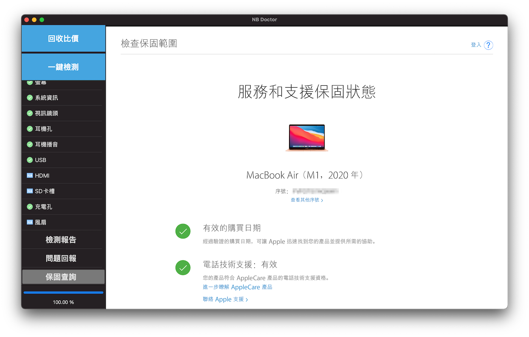Click the MacBook Air product image
The width and height of the screenshot is (529, 337).
point(307,138)
